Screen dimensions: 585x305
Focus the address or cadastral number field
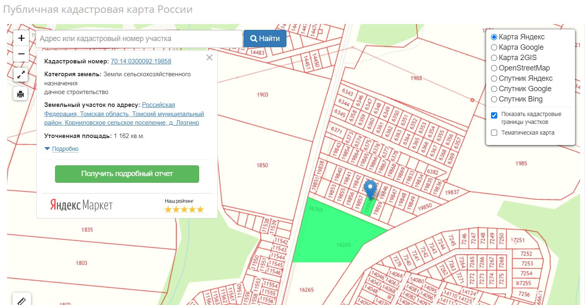(139, 39)
